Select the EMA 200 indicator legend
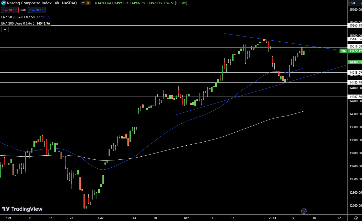362x221 pixels. 18,23
